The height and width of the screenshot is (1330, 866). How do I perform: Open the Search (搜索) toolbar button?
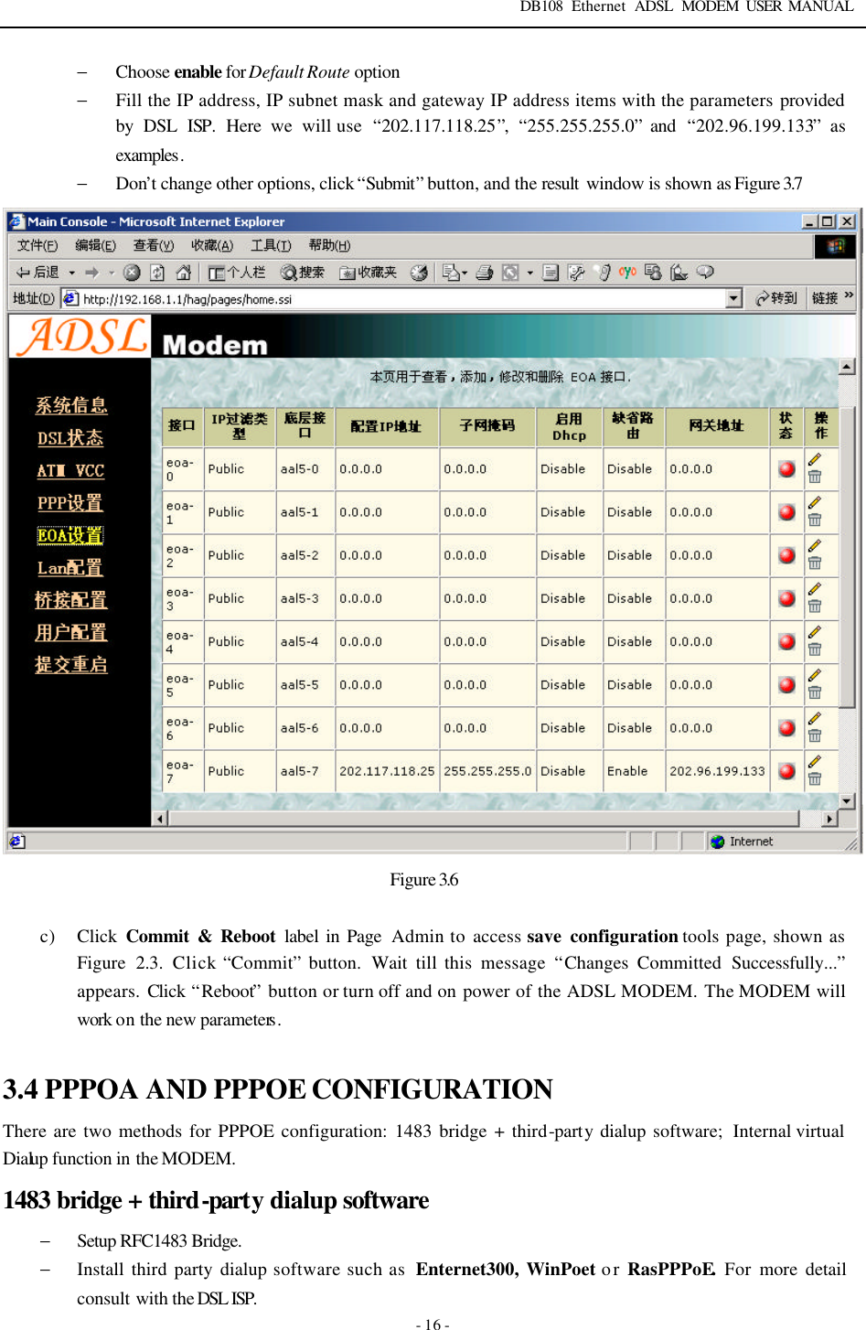coord(303,272)
